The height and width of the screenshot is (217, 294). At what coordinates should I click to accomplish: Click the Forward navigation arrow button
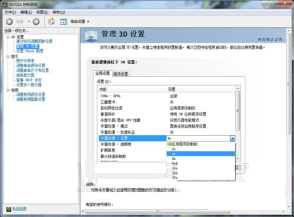pos(36,21)
